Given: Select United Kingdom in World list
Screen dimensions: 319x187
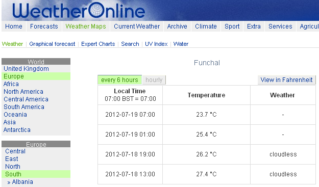Looking at the screenshot, I should coord(26,69).
